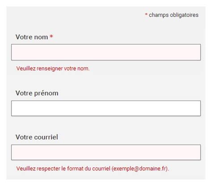Image resolution: width=212 pixels, height=186 pixels.
Task: Click the red asterisk beside "Votre nom"
Action: (51, 36)
